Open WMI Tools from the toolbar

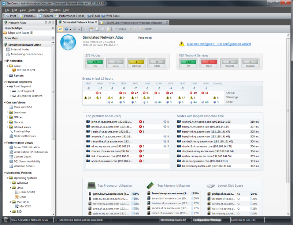click(111, 16)
